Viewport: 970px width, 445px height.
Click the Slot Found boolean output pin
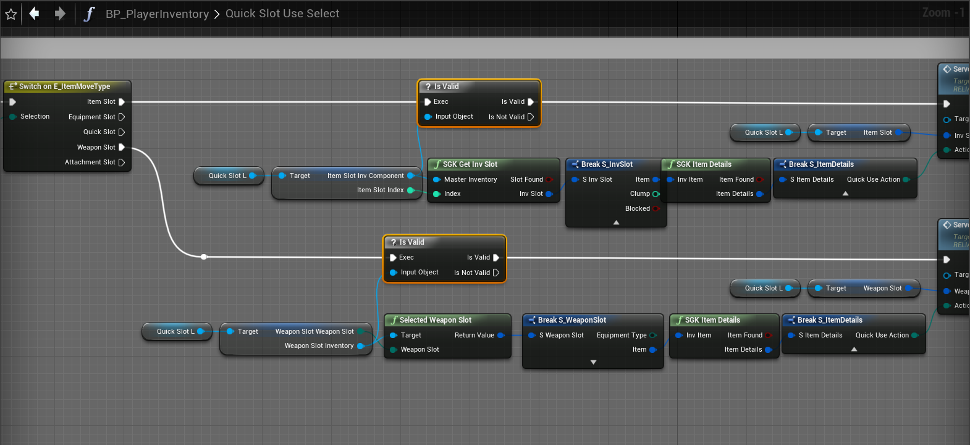point(549,180)
